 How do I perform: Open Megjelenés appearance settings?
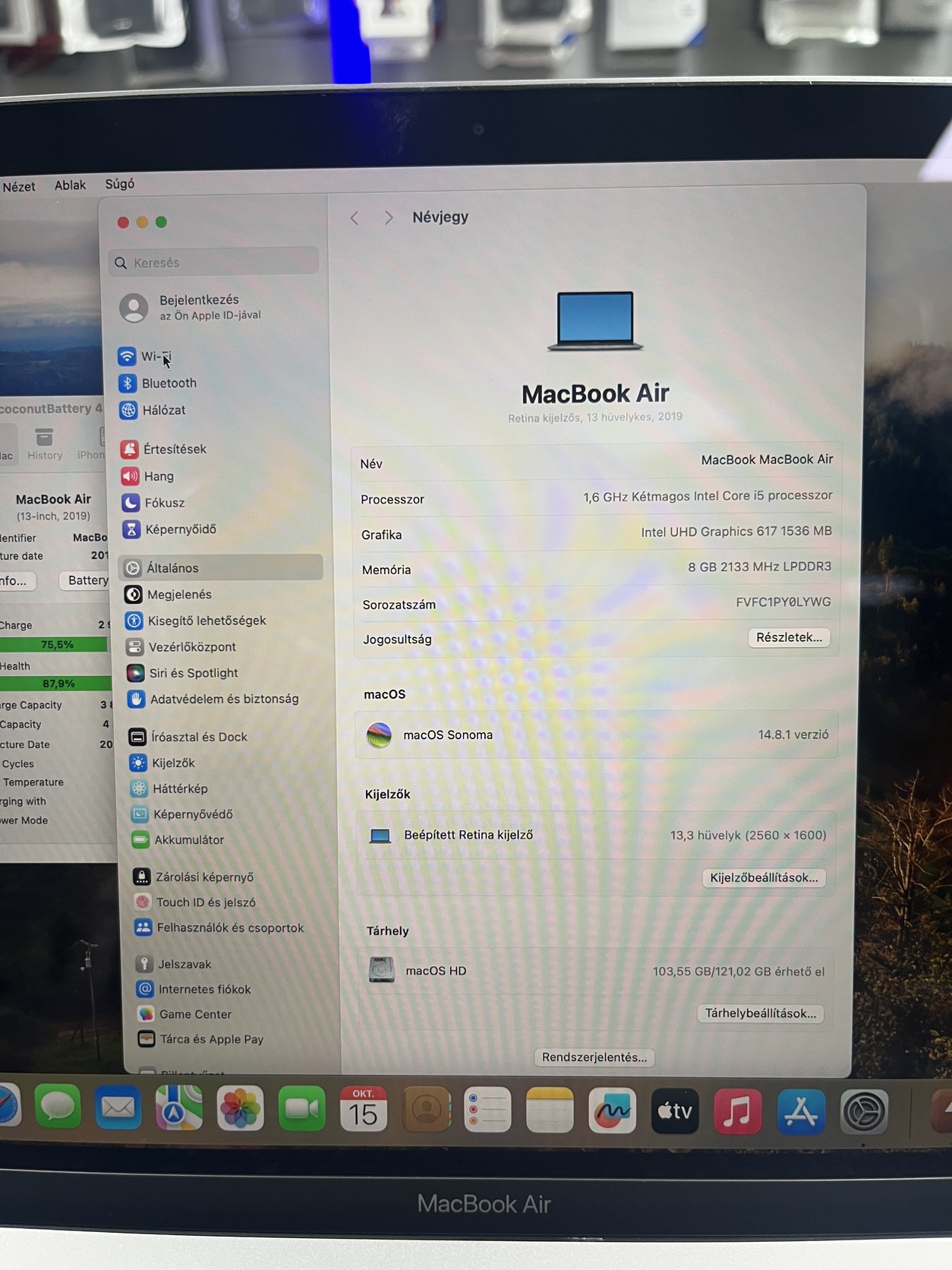click(x=168, y=594)
